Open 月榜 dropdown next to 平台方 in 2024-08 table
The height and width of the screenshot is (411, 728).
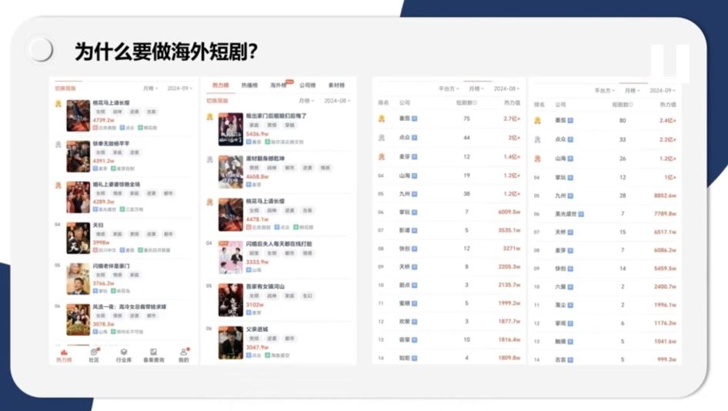click(x=476, y=89)
